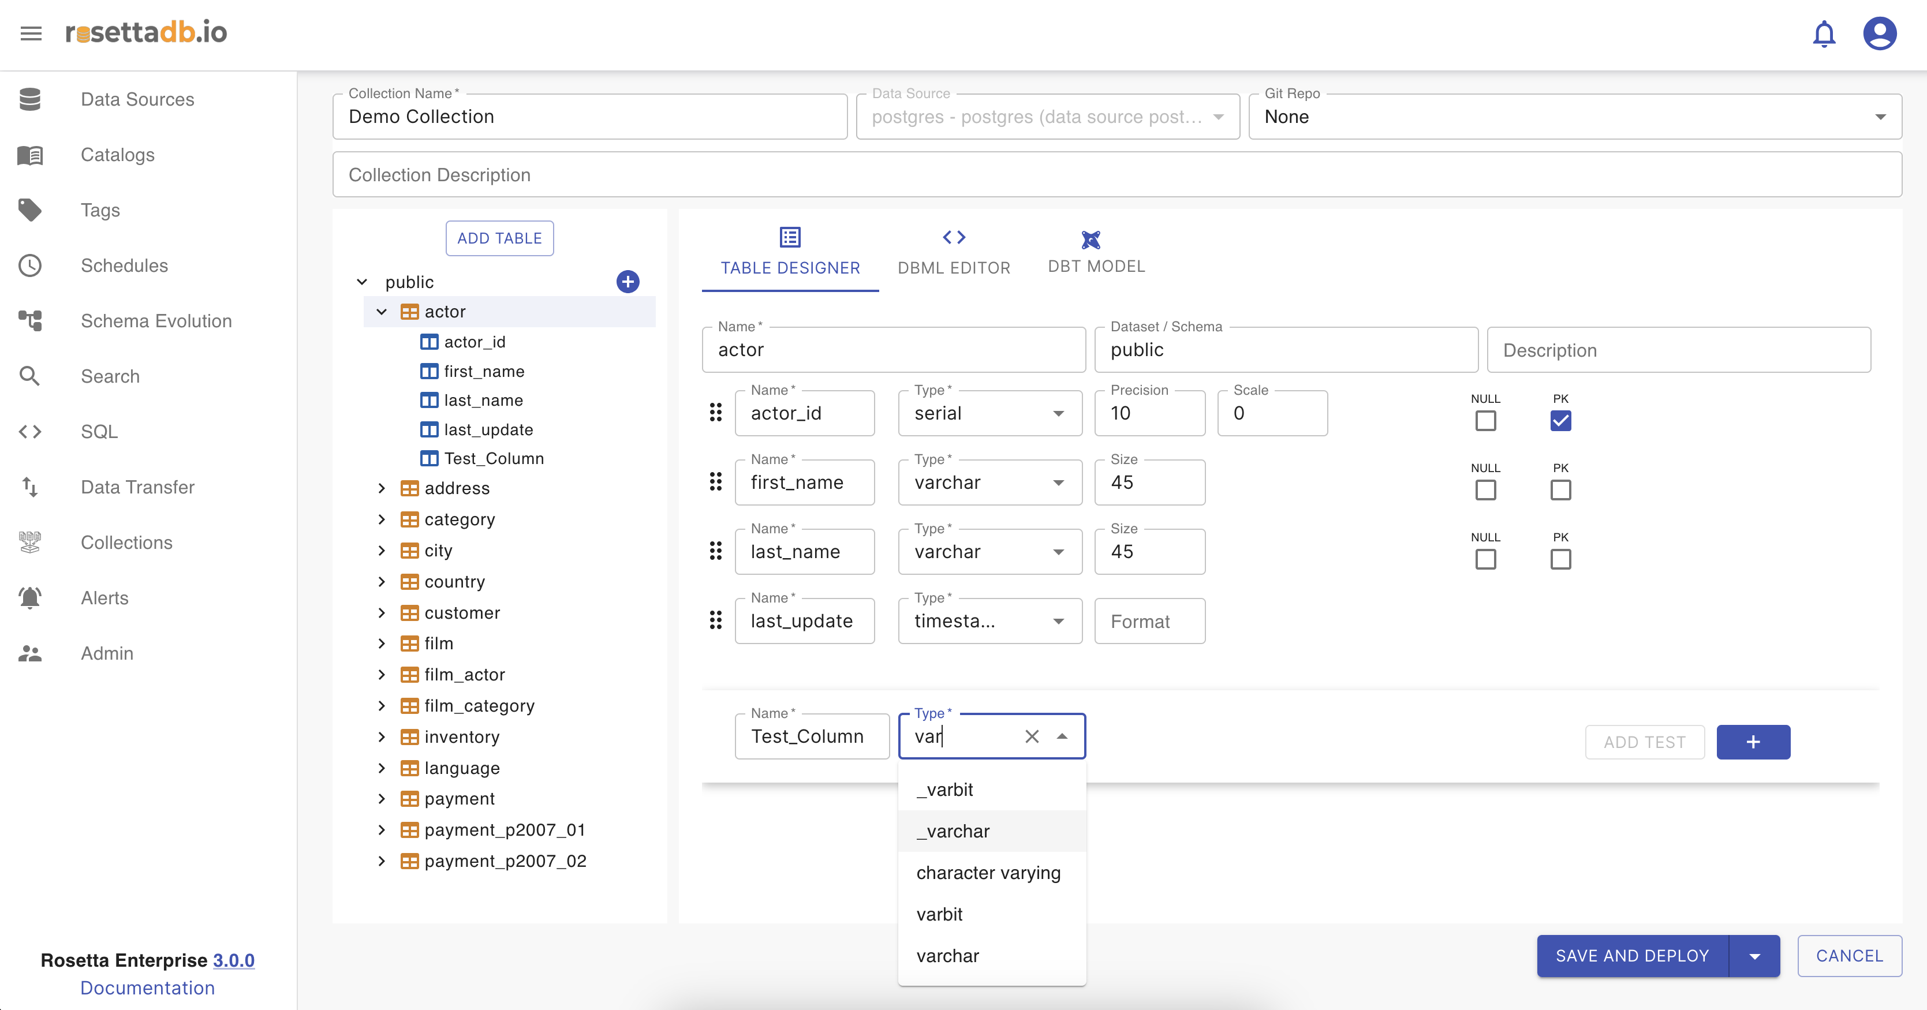Click the Data Transfer sidebar icon
This screenshot has height=1010, width=1927.
point(30,488)
